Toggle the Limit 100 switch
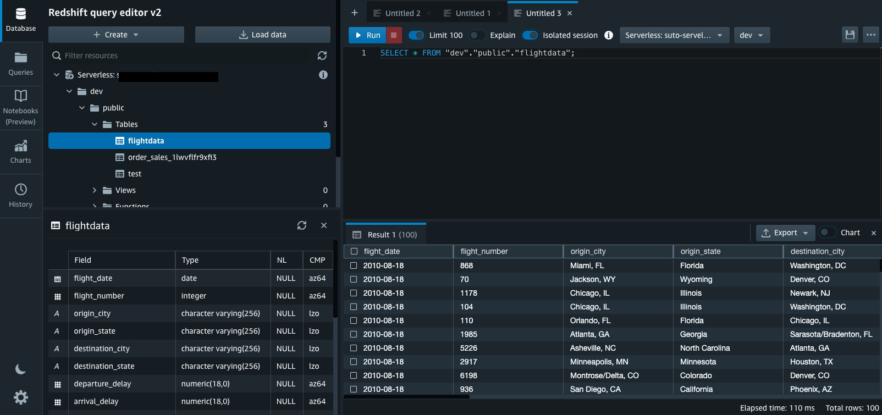The image size is (882, 415). click(417, 35)
